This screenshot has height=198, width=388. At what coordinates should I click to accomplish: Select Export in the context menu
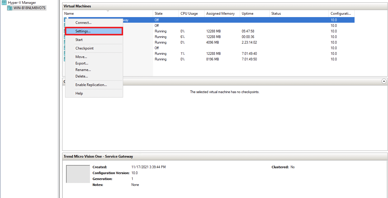pyautogui.click(x=81, y=63)
